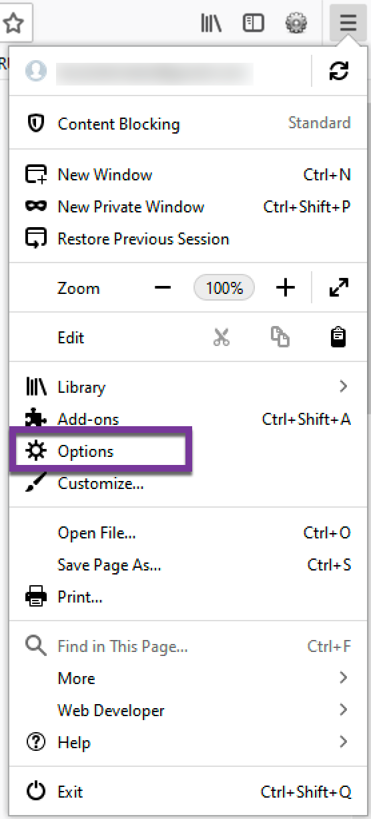Image resolution: width=371 pixels, height=819 pixels.
Task: Zoom out with the minus button
Action: 163,288
